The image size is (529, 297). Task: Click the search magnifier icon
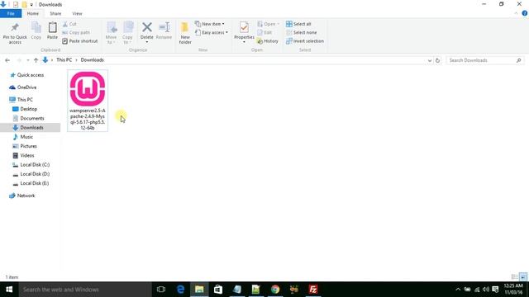pos(518,60)
